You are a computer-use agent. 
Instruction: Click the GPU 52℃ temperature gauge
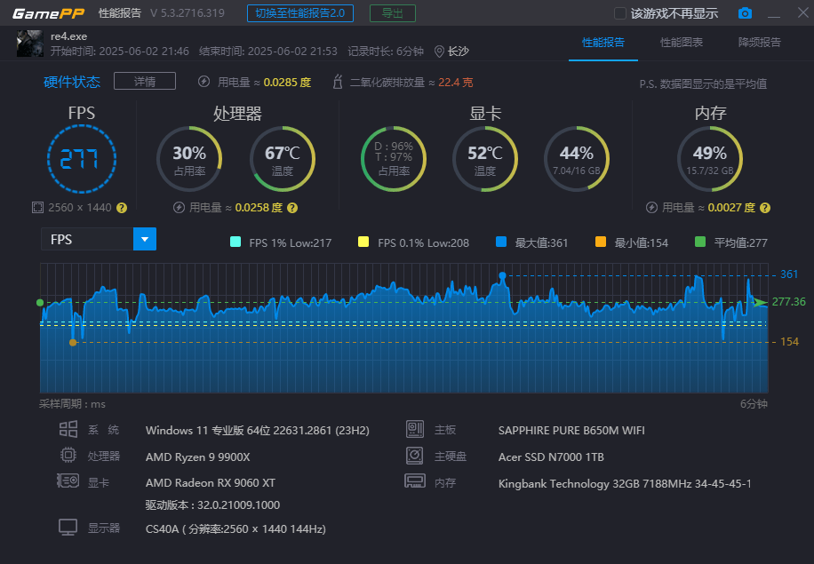[x=485, y=159]
